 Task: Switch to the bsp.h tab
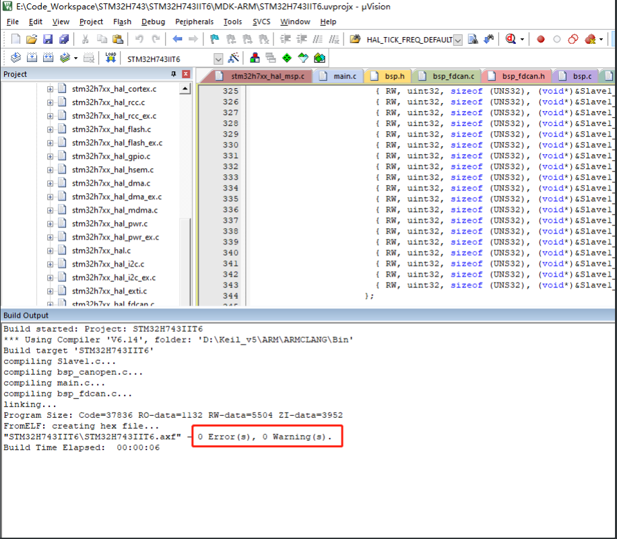389,76
